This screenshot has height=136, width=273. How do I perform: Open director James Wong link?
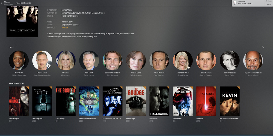coord(67,10)
